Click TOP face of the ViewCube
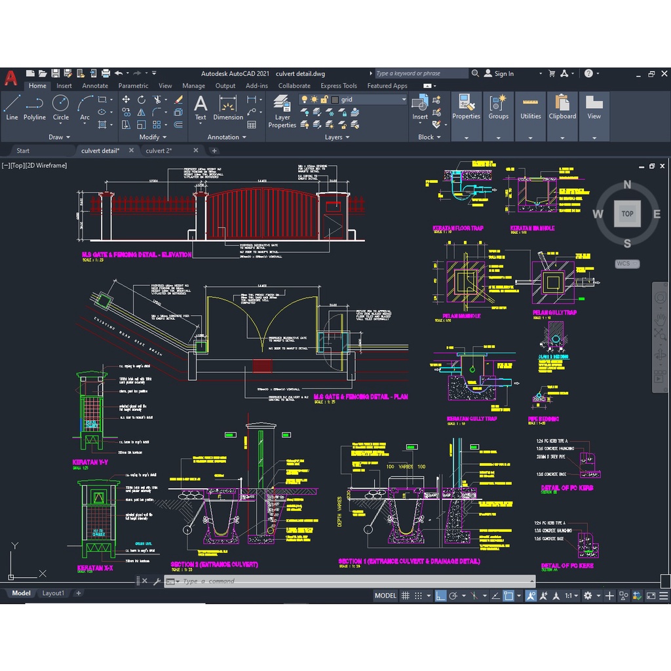The image size is (671, 671). pos(627,214)
